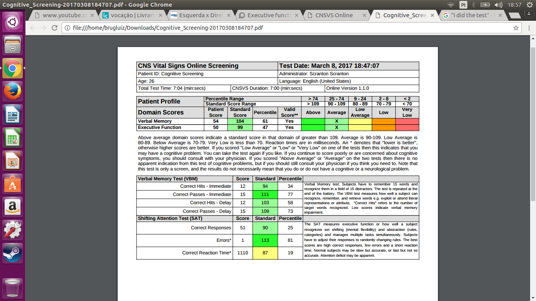
Task: Click the "Errors*" row label
Action: tap(224, 240)
